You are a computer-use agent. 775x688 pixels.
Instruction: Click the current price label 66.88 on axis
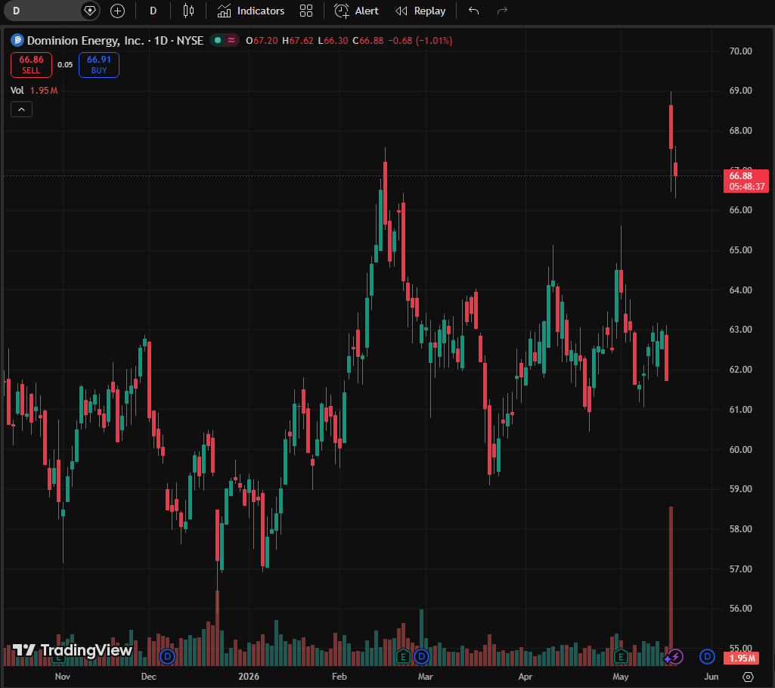[746, 181]
